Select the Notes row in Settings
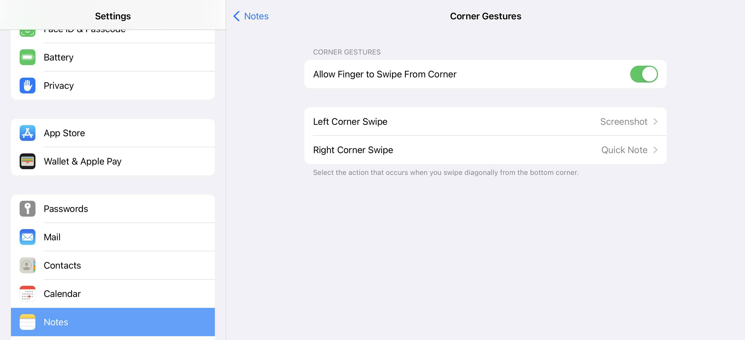 point(113,322)
